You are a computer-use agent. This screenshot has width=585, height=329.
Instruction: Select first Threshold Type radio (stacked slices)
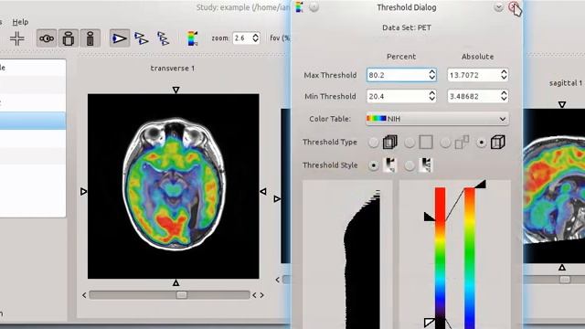point(374,143)
